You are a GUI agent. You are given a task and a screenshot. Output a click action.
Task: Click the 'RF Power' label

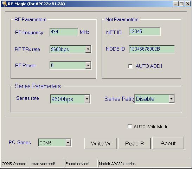[25, 65]
